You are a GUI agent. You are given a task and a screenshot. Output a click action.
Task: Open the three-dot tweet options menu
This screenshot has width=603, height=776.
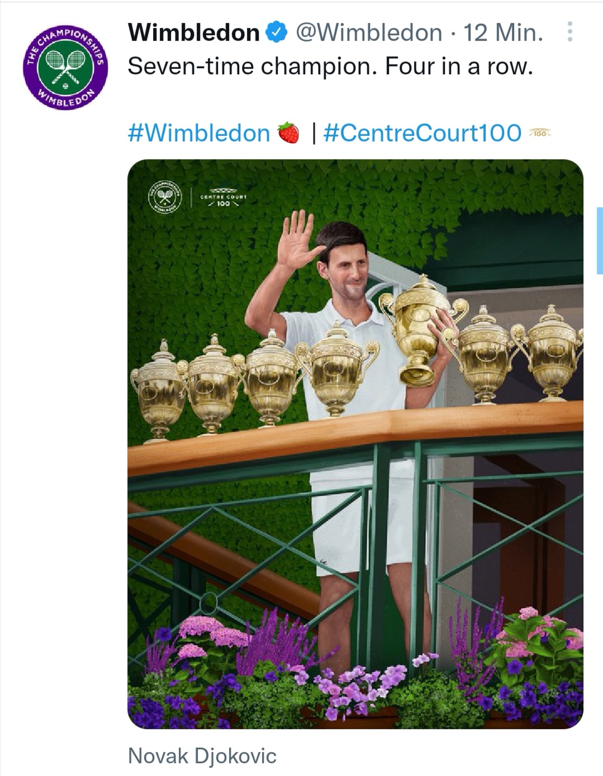(569, 32)
